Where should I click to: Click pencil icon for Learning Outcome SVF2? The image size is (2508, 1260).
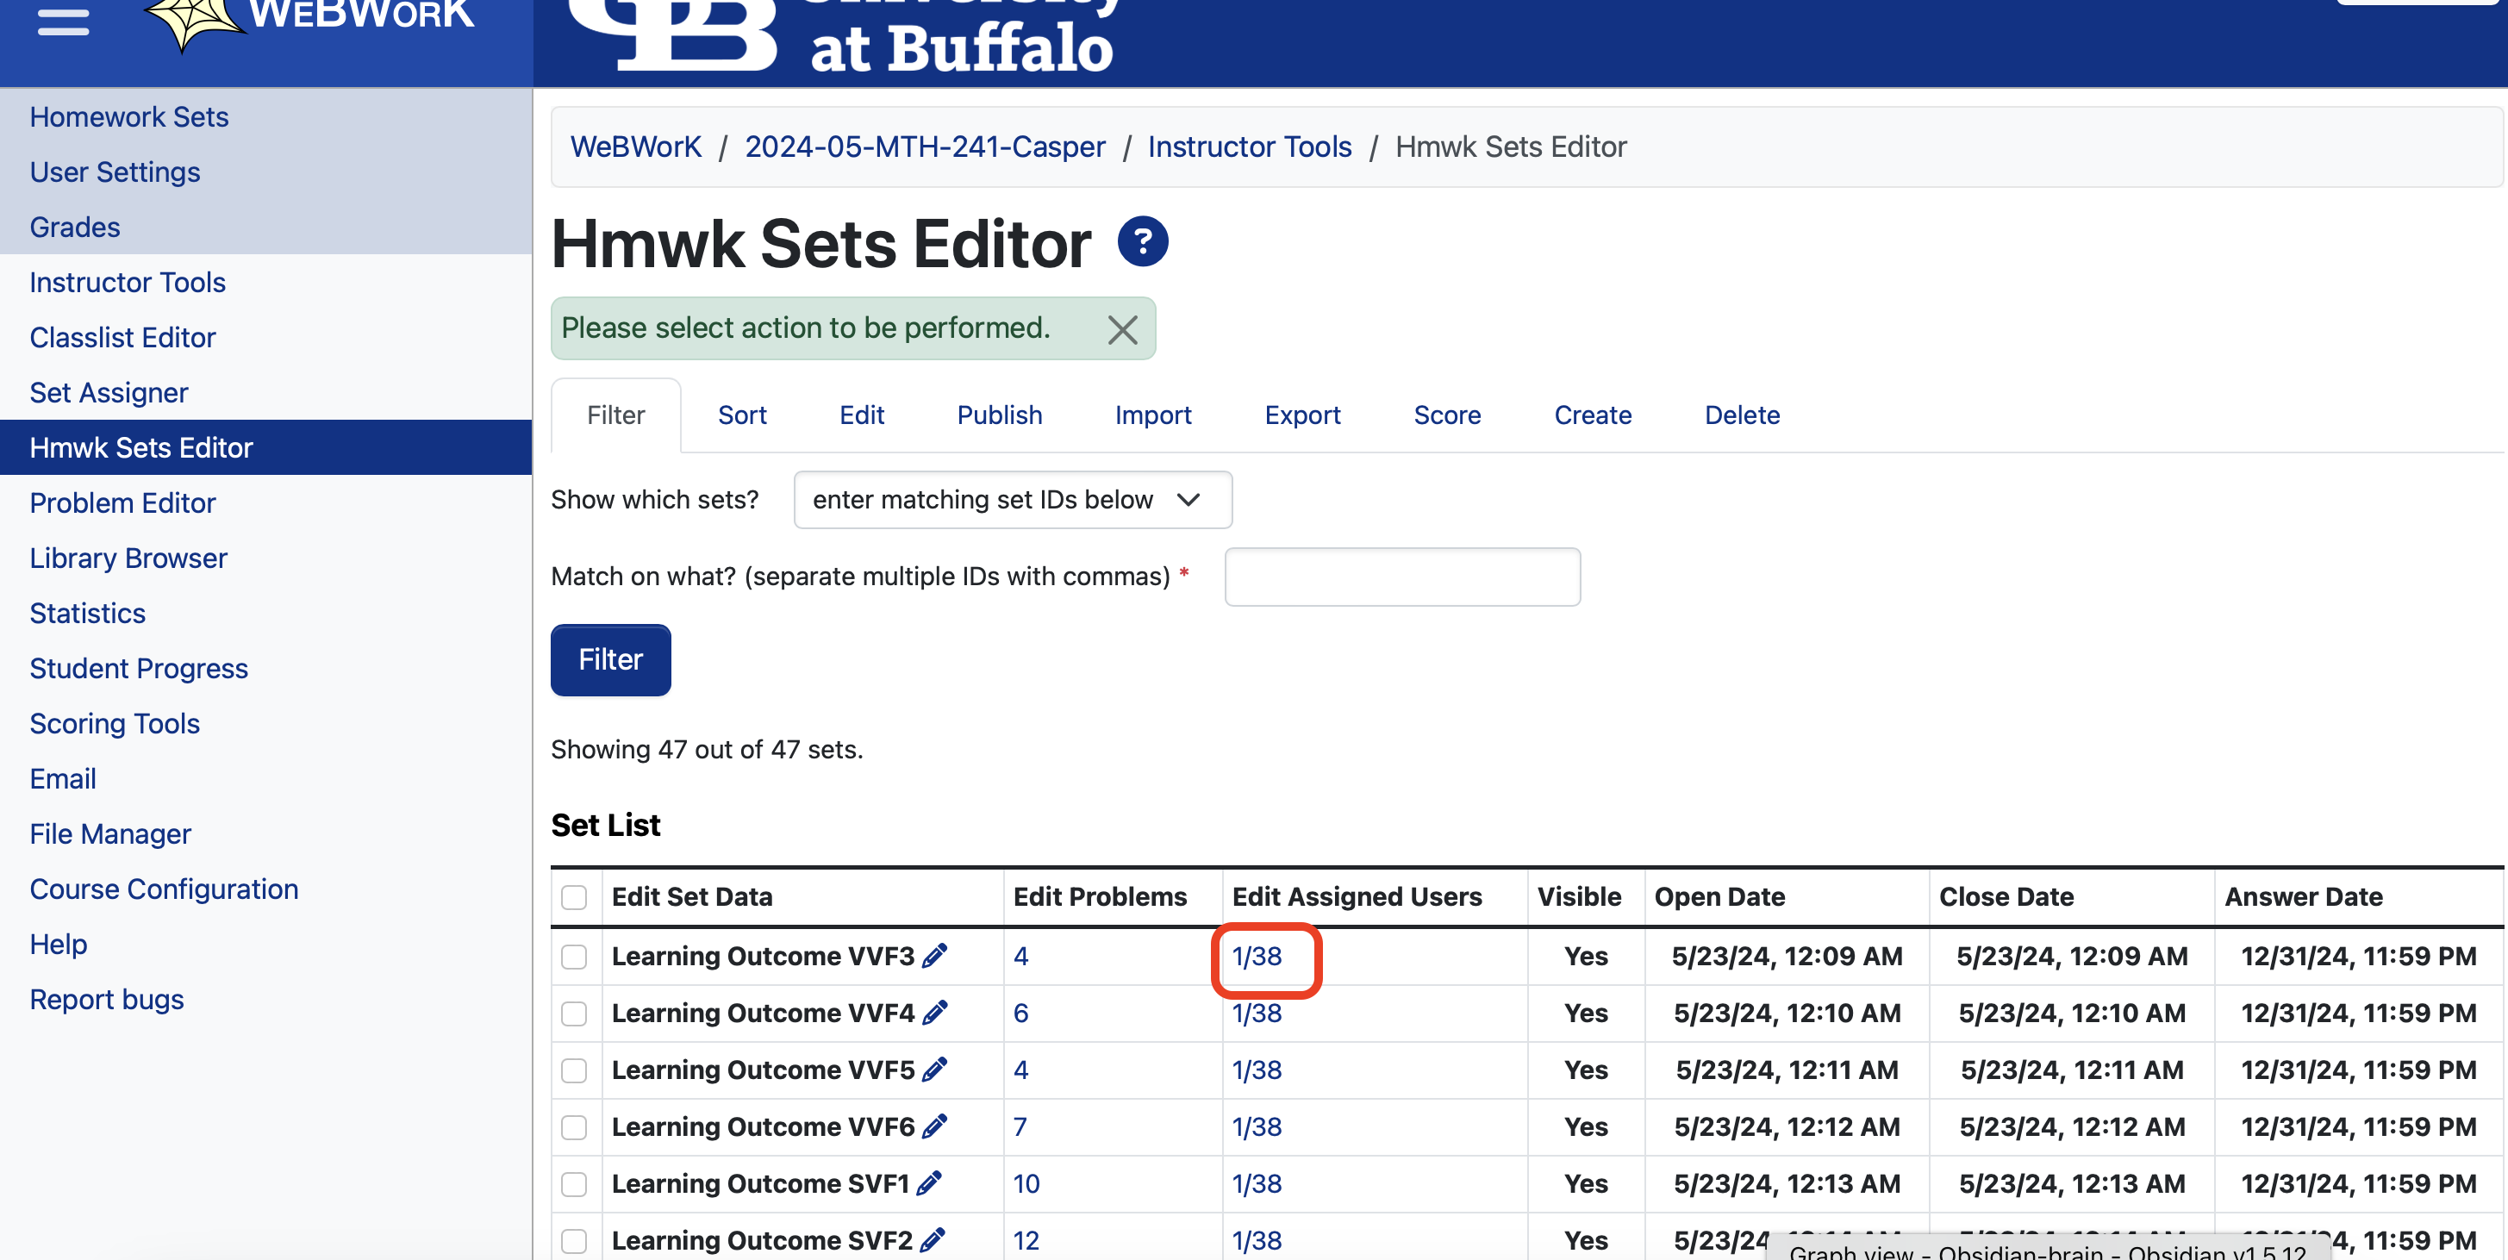click(x=932, y=1239)
